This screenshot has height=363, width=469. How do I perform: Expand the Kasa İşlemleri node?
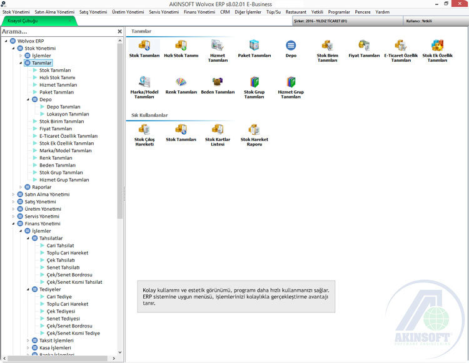tap(28, 348)
